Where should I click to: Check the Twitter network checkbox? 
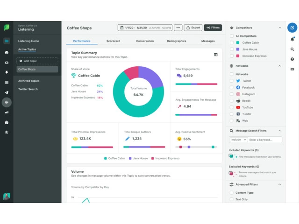[232, 81]
